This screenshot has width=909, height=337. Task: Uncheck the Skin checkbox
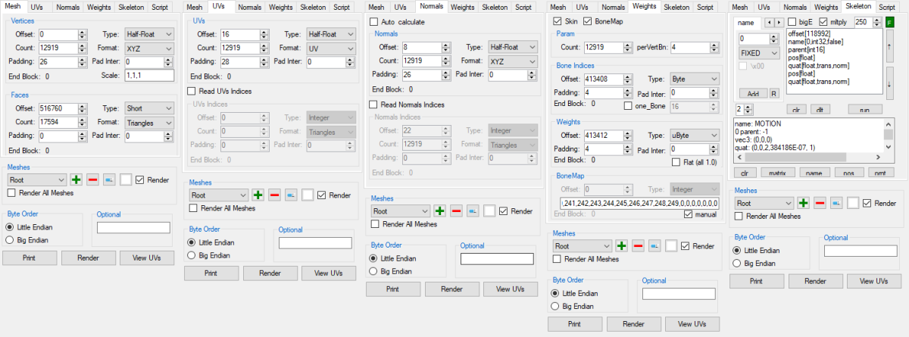pos(567,20)
